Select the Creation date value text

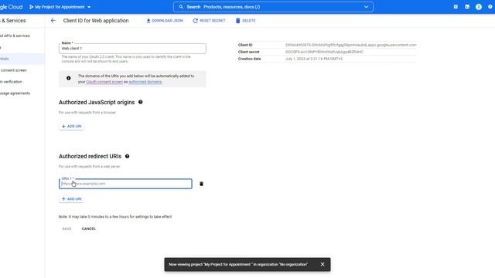[x=314, y=59]
